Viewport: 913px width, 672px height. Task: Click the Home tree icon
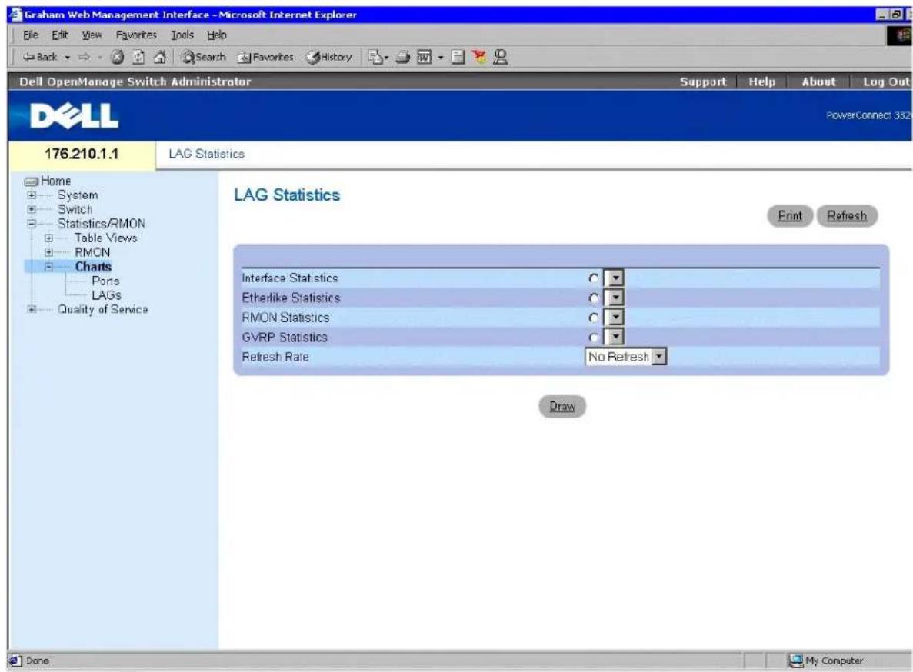(32, 181)
